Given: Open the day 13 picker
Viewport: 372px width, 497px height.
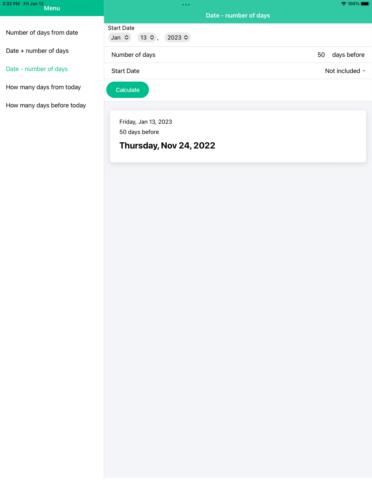Looking at the screenshot, I should (x=147, y=38).
